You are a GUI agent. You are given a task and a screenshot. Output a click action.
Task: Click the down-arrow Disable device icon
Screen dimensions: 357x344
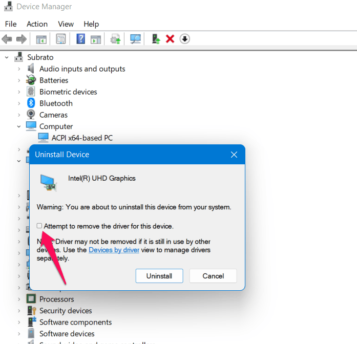click(185, 39)
